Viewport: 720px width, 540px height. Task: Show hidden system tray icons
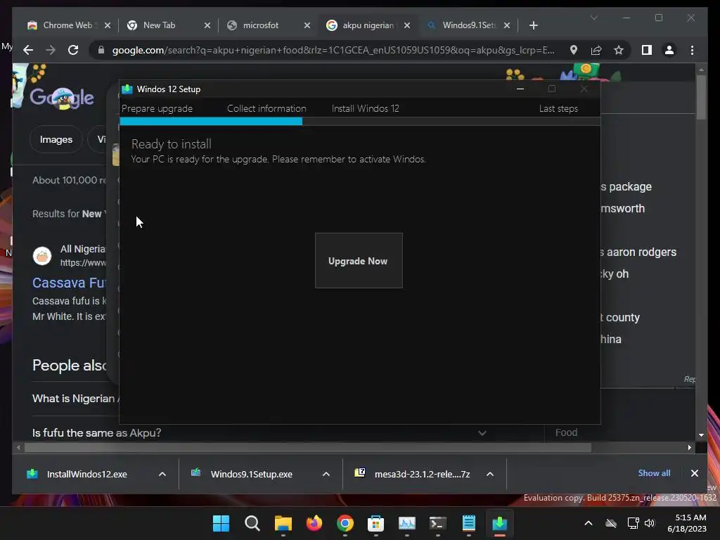589,523
